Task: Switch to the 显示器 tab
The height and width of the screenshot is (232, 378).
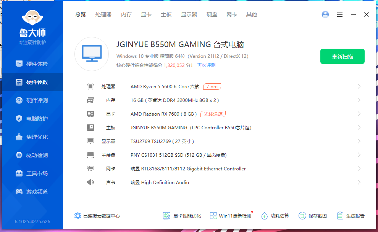Action: point(189,15)
